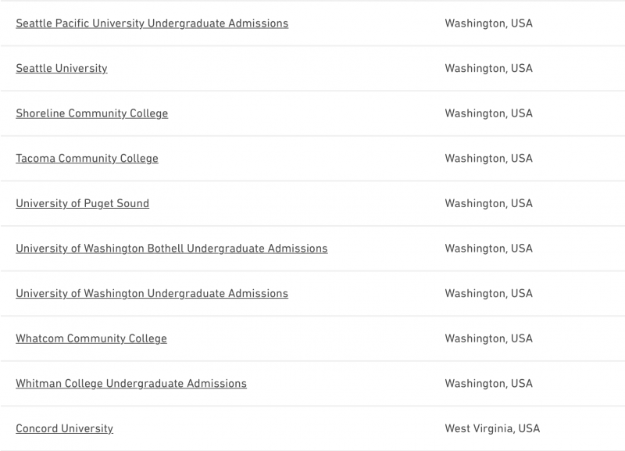
Task: Select the location text next to Shoreline Community College
Action: [x=488, y=113]
